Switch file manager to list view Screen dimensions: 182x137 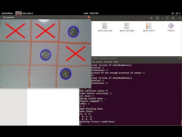coord(157,18)
